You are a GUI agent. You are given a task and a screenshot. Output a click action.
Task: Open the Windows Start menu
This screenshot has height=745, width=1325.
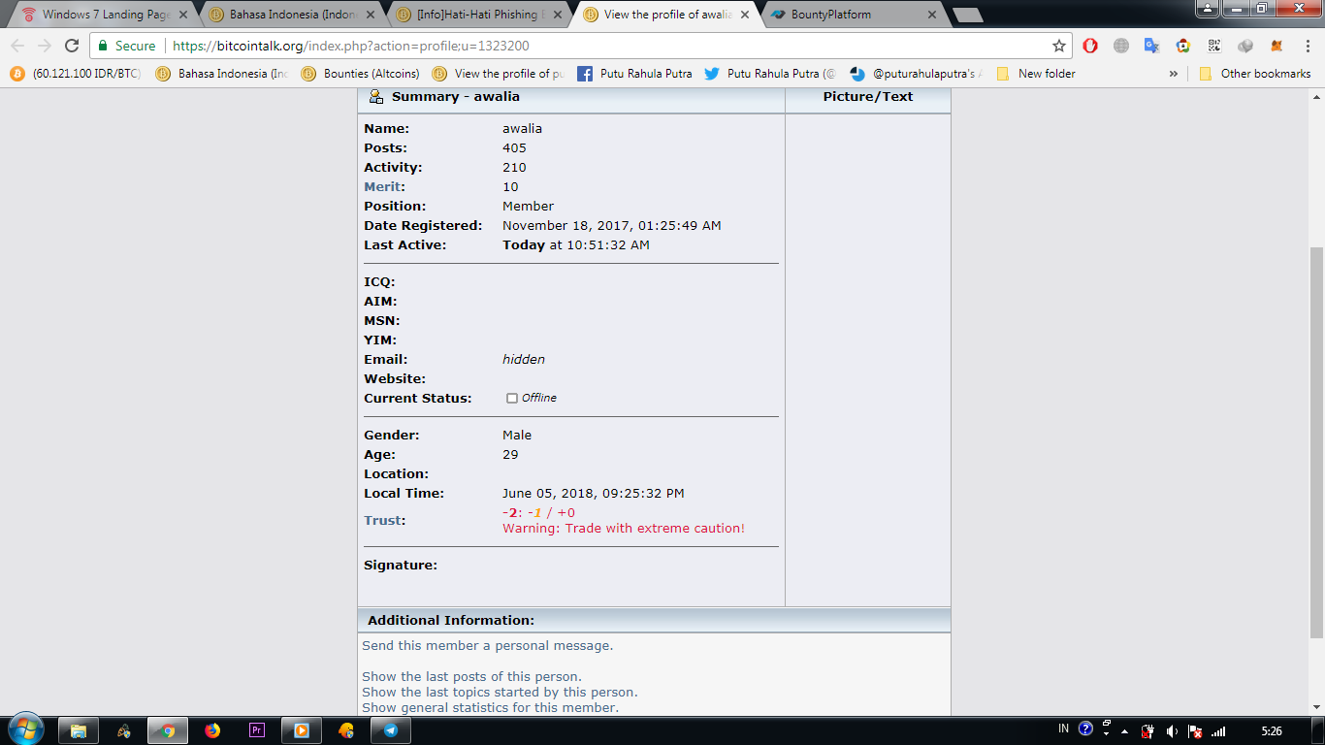pos(26,729)
